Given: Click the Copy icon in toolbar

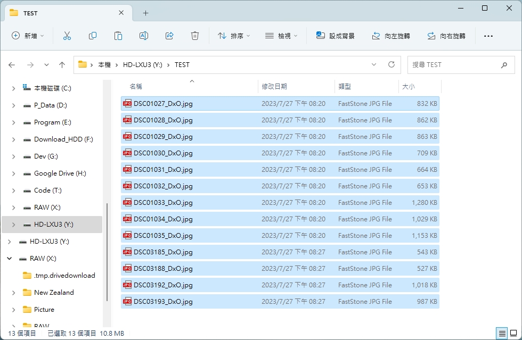Looking at the screenshot, I should tap(93, 36).
